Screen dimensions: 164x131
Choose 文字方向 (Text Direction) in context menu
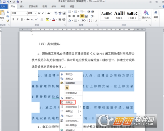[71, 121]
